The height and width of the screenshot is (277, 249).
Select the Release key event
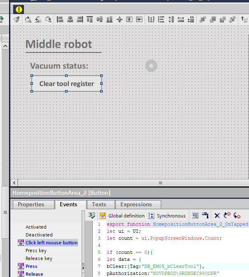39,258
